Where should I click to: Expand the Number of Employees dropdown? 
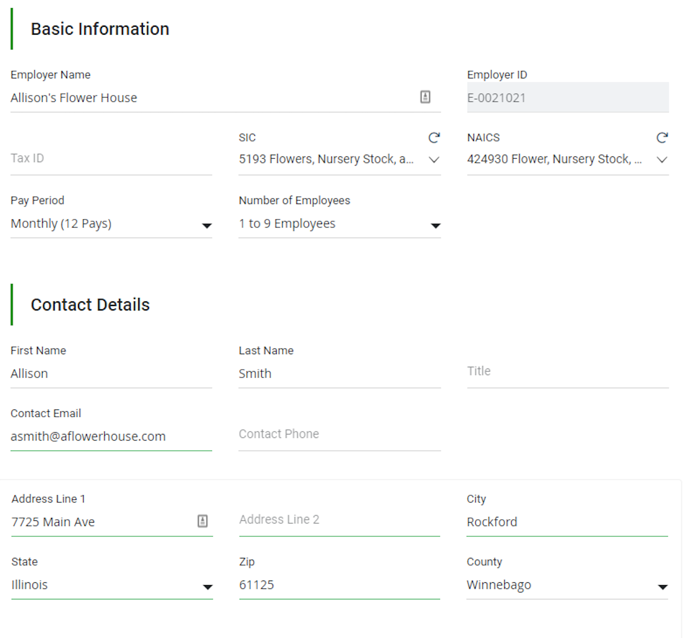[435, 225]
